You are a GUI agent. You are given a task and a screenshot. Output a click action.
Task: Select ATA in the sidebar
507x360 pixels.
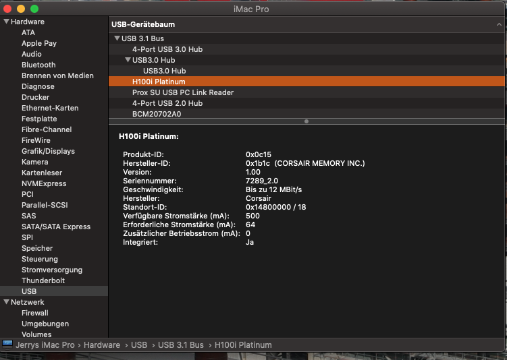coord(28,32)
